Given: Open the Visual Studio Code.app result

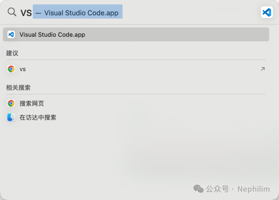Looking at the screenshot, I should [x=52, y=35].
